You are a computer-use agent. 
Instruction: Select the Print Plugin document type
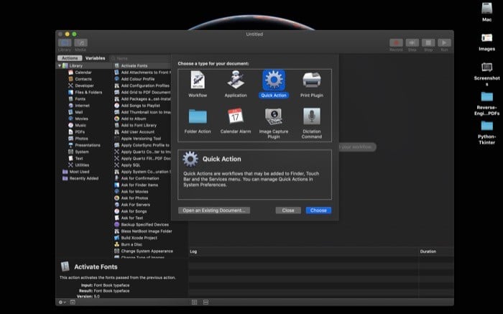point(311,84)
